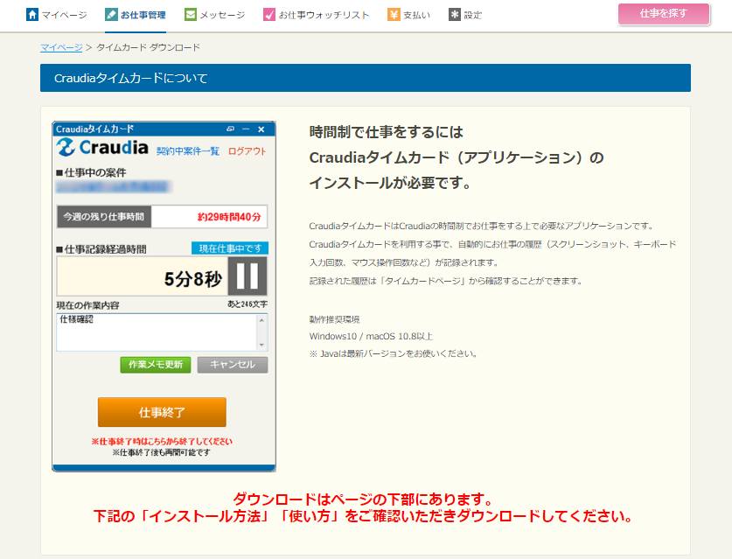
Task: Click the memo text area scroll-down arrow
Action: (x=261, y=345)
